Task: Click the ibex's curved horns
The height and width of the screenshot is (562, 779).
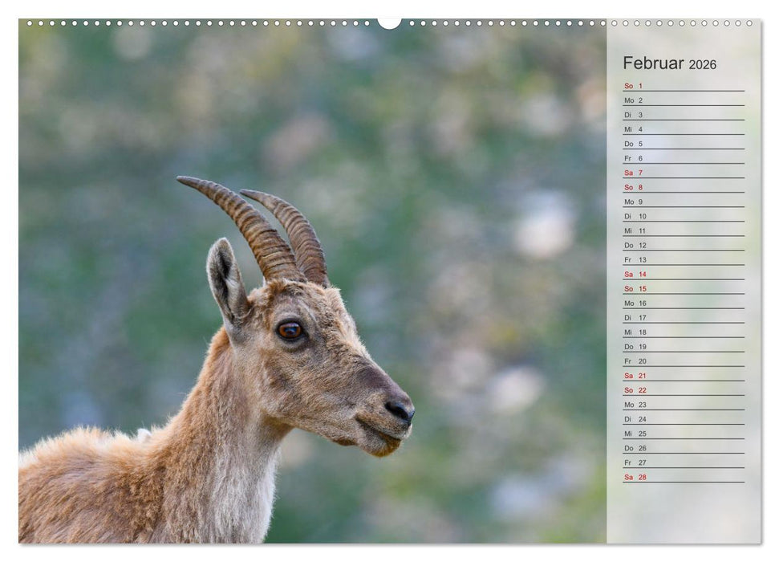Action: pyautogui.click(x=257, y=225)
